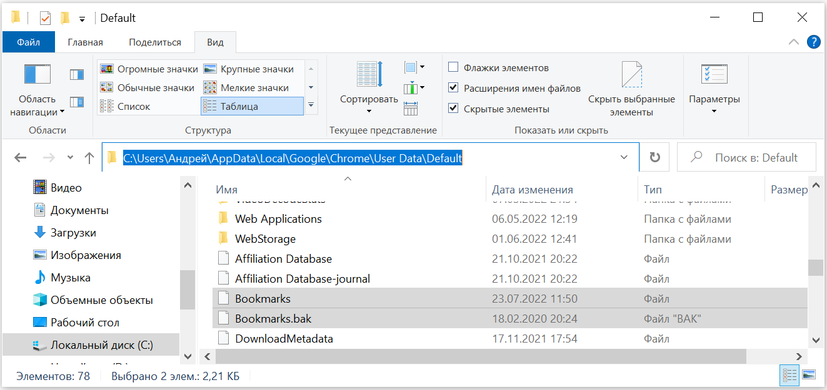827x390 pixels.
Task: Click the Help question mark icon
Action: tap(813, 42)
